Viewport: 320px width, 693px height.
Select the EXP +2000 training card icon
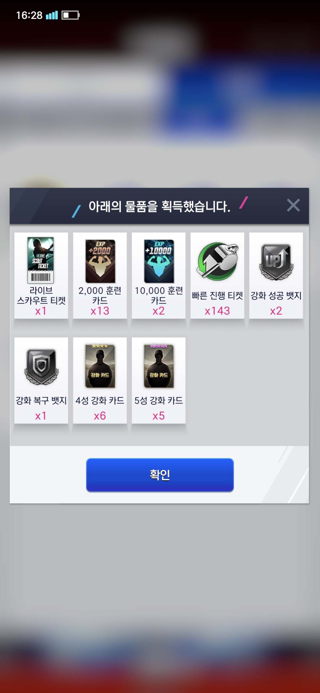100,261
